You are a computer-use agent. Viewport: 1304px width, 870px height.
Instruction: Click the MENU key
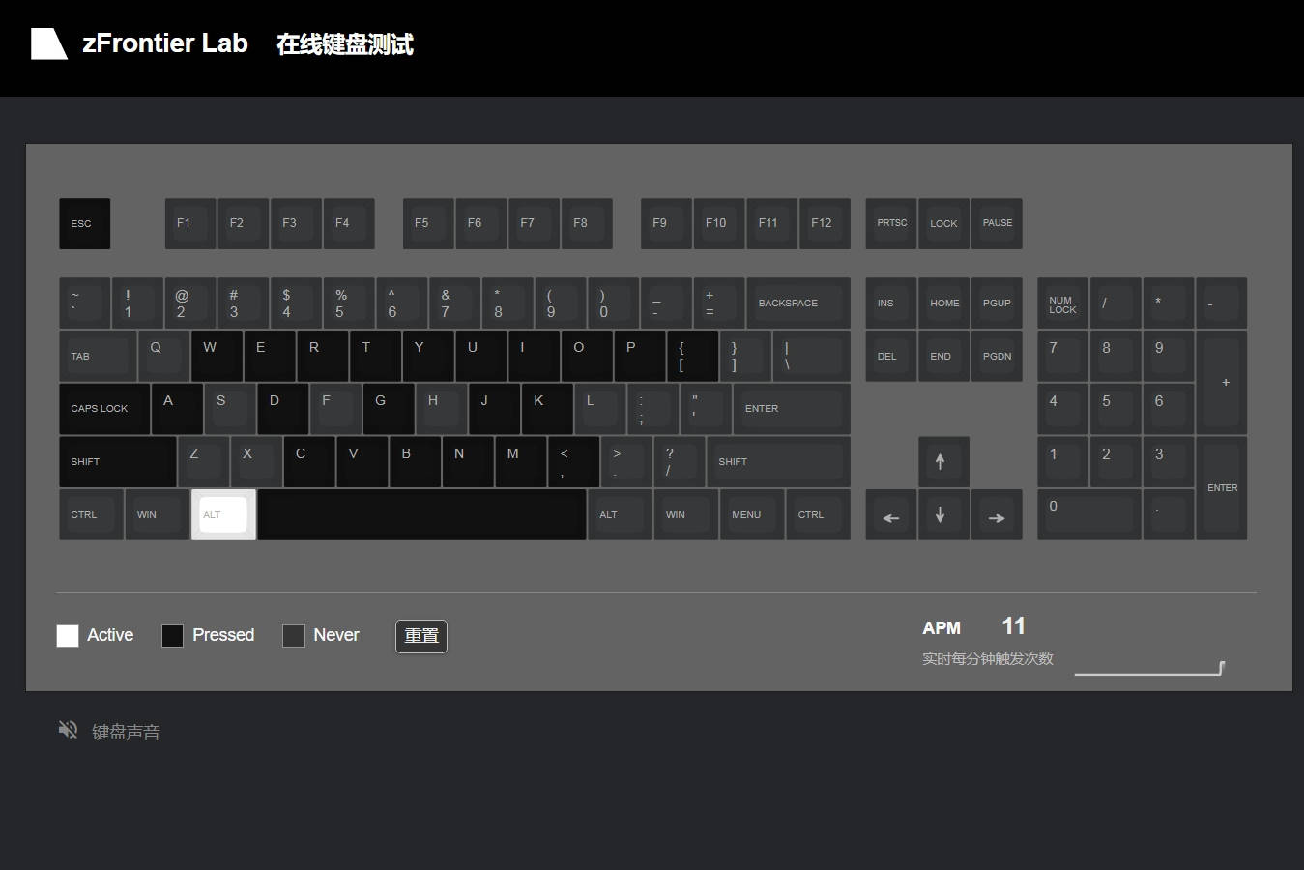pos(752,514)
